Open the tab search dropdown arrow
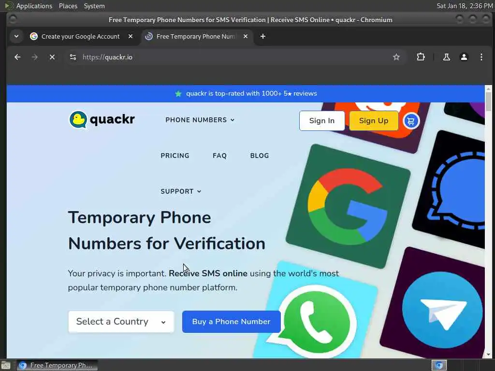 point(16,36)
